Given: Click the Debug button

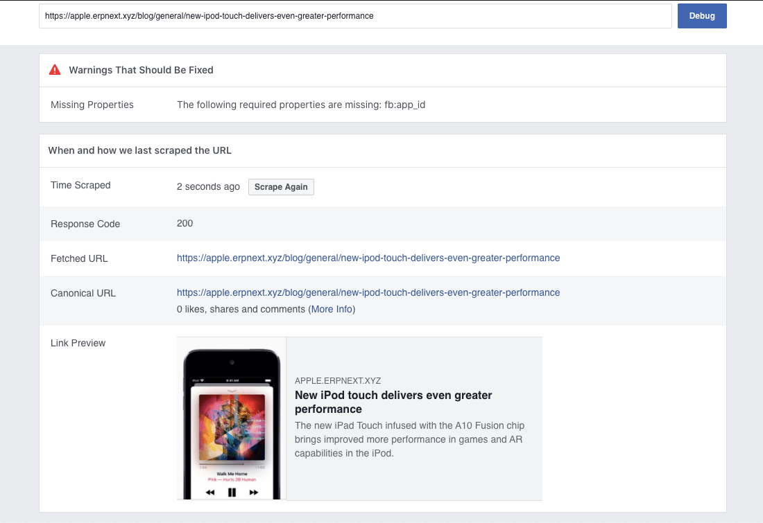Looking at the screenshot, I should click(x=702, y=15).
